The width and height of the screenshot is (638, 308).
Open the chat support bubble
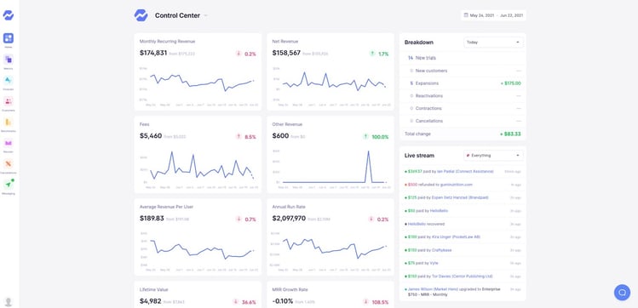(x=622, y=292)
